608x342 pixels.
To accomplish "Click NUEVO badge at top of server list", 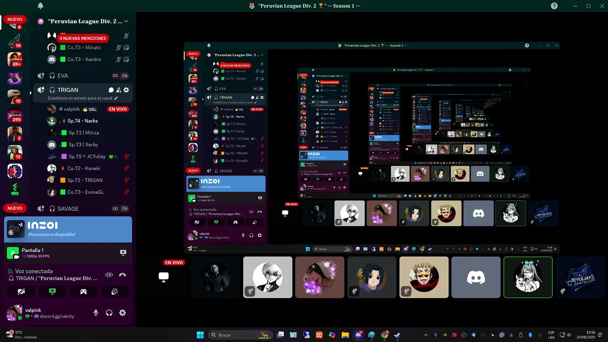I will click(x=15, y=19).
